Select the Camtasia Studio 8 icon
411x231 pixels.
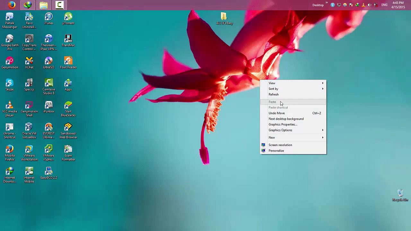49,87
